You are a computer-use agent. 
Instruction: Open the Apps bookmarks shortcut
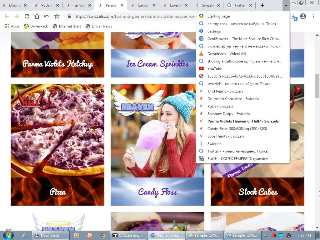tap(12, 26)
